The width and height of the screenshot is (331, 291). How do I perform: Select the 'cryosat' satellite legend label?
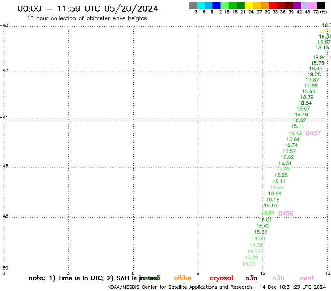pyautogui.click(x=222, y=278)
